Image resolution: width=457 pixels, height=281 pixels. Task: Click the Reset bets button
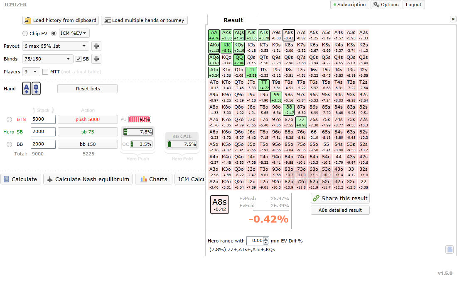87,89
